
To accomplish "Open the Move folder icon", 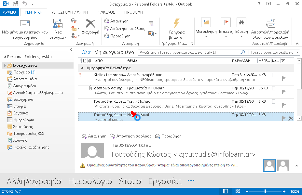I will pyautogui.click(x=206, y=22).
